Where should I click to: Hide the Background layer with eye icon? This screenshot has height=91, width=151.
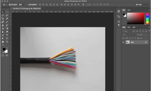coord(123,42)
